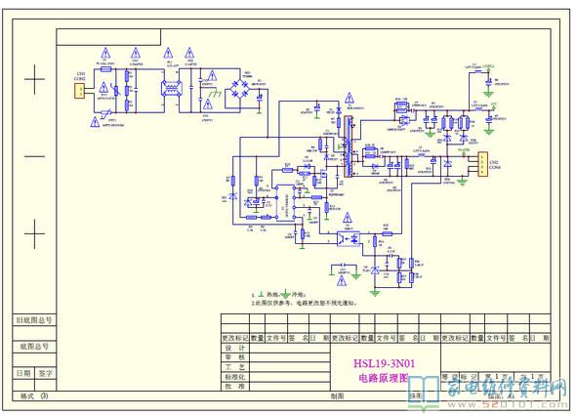Click the CN1 input connector symbol

pos(80,91)
